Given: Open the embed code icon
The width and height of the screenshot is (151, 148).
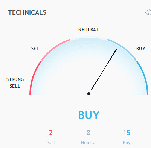Looking at the screenshot, I should [148, 12].
